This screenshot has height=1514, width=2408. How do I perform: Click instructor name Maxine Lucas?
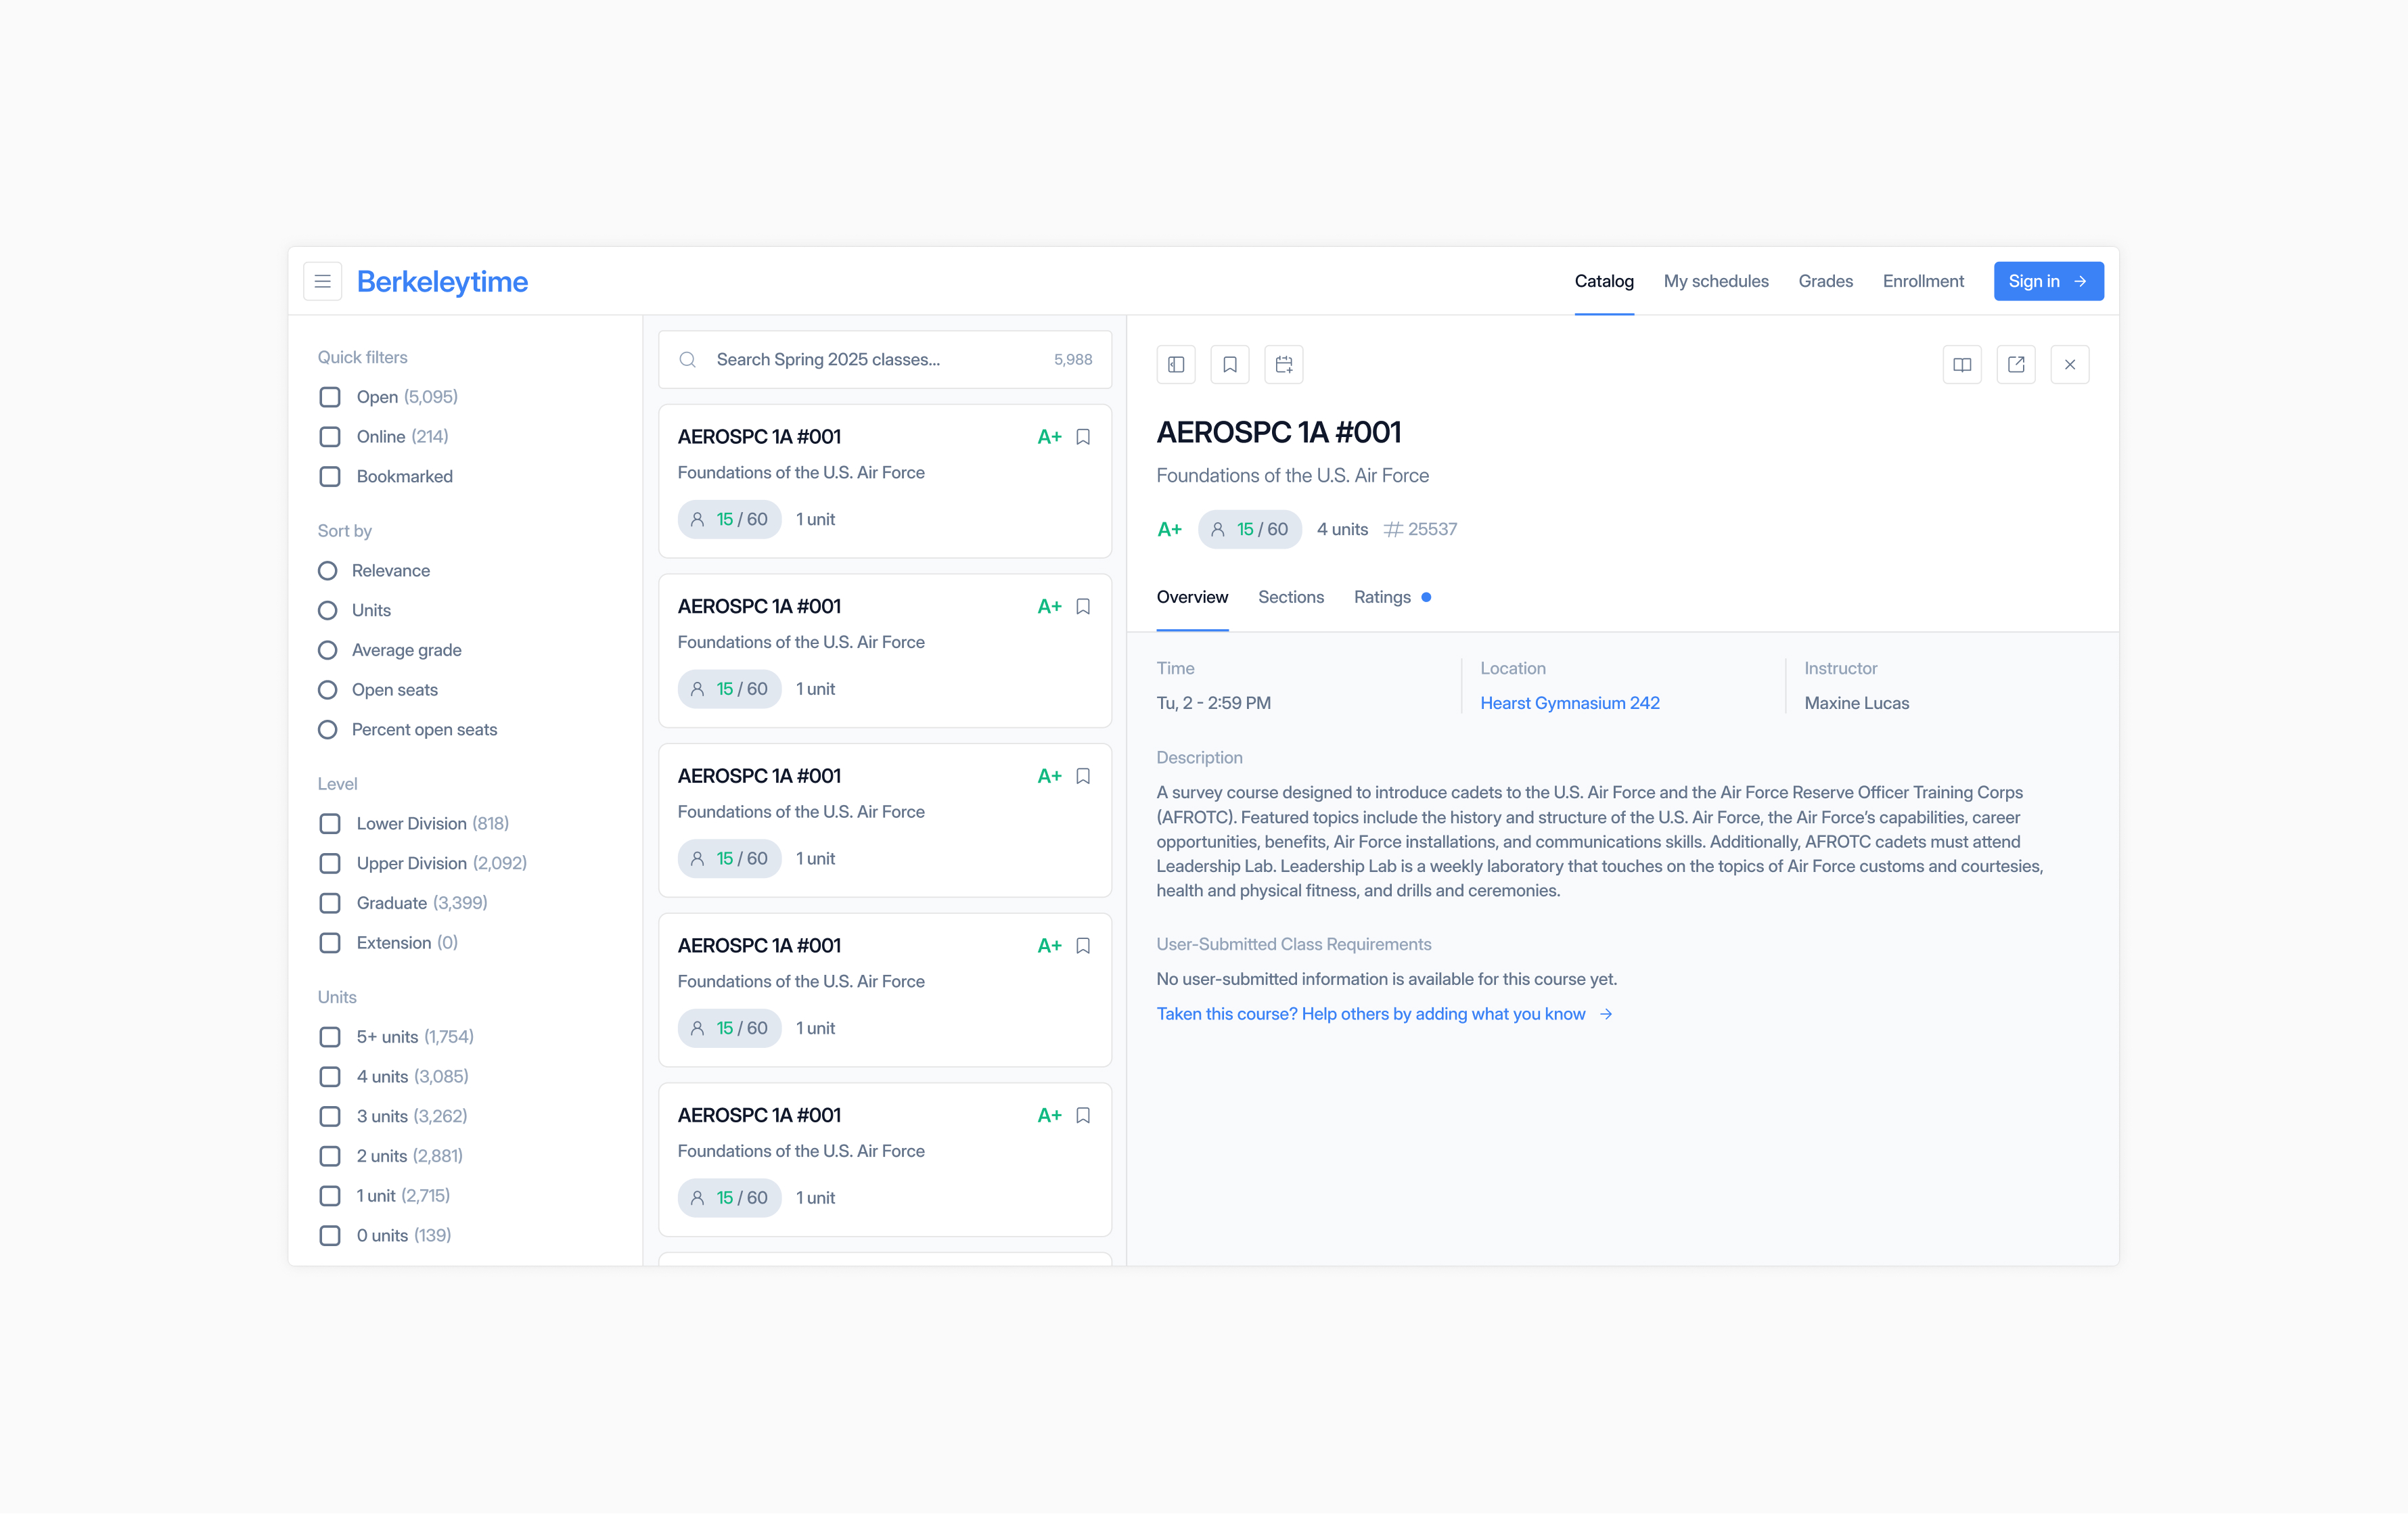(x=1857, y=703)
